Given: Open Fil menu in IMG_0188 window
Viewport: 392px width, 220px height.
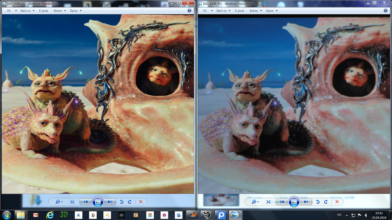Looking at the screenshot, I should pos(12,11).
